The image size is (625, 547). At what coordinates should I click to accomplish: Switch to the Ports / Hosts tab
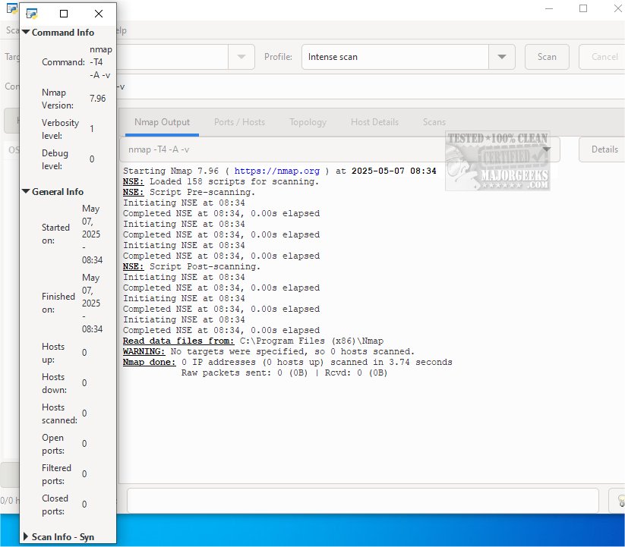pyautogui.click(x=239, y=122)
